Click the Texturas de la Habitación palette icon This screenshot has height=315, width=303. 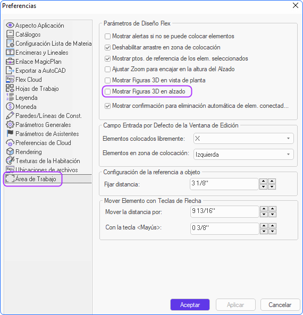pyautogui.click(x=10, y=161)
